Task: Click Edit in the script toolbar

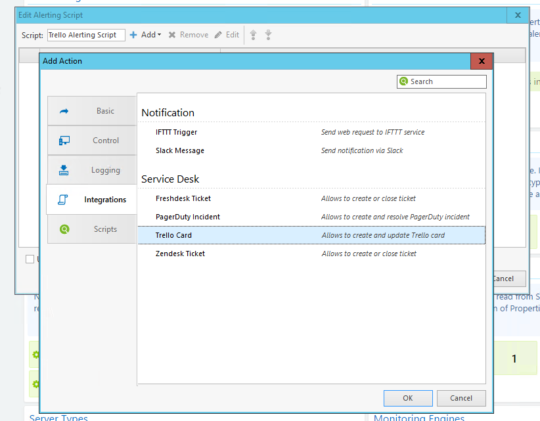Action: [x=227, y=35]
